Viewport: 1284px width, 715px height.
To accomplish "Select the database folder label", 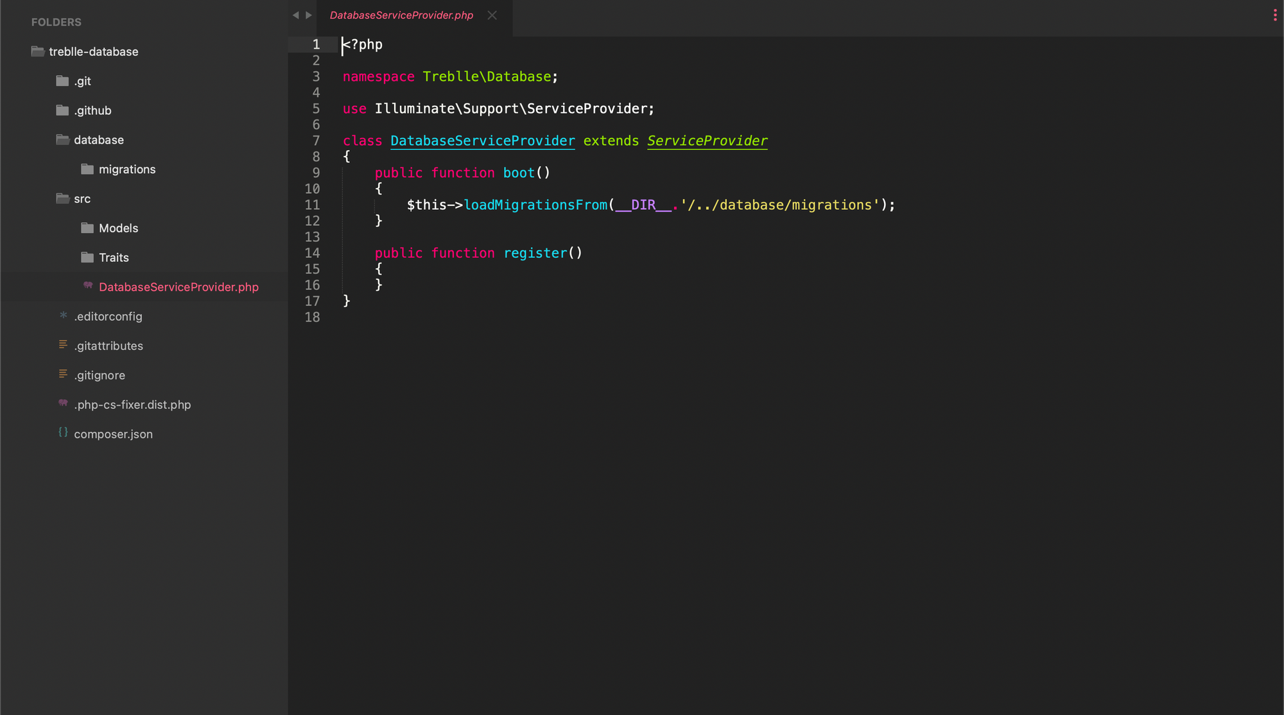I will [99, 140].
